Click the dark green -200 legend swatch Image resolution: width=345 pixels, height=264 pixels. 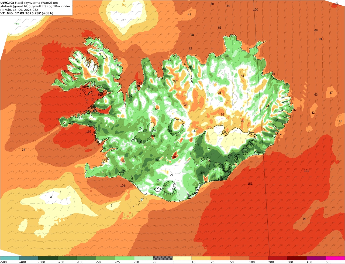[67, 258]
